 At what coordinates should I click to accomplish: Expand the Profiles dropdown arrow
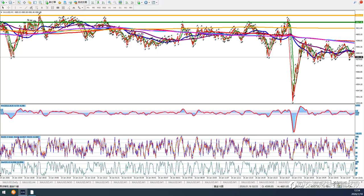tap(14, 2)
